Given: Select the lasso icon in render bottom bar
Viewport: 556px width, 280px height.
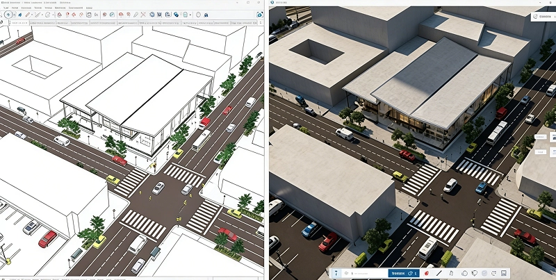Looking at the screenshot, I should pyautogui.click(x=475, y=273).
